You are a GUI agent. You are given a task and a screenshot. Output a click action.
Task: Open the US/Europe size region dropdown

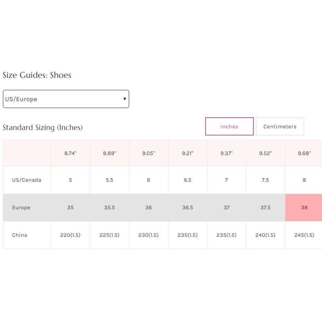[66, 99]
